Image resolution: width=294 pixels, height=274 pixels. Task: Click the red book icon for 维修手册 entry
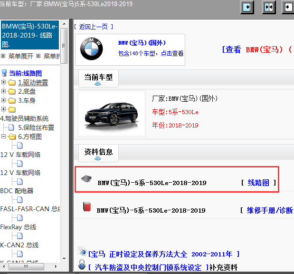87,206
